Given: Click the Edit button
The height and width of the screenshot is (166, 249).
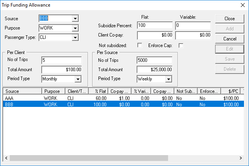Looking at the screenshot, I should 230,49.
